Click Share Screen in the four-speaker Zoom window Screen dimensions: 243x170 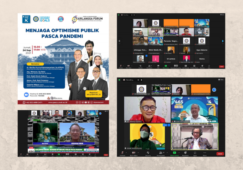(x=175, y=154)
